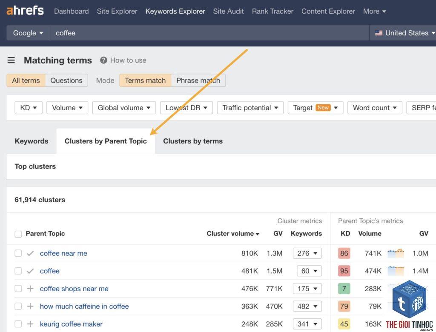Click the Top clusters section heading
The image size is (436, 332).
[x=35, y=166]
